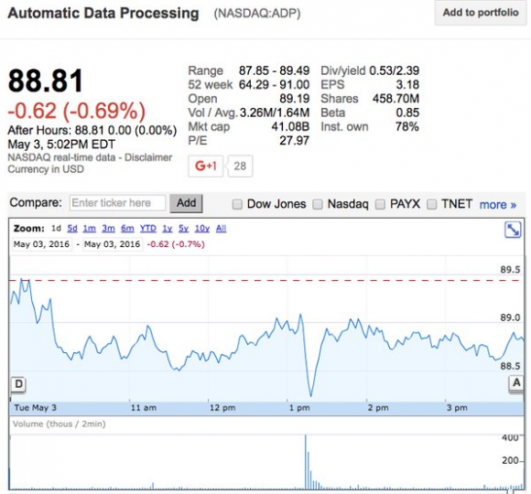
Task: Click the 3 pm label on time axis
Action: (x=457, y=408)
